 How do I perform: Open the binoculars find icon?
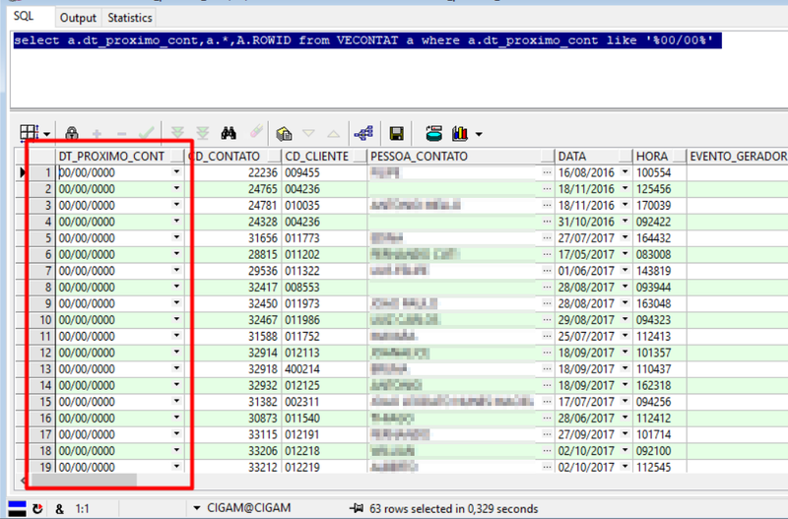(x=229, y=133)
